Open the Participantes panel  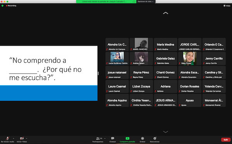[x=98, y=140]
